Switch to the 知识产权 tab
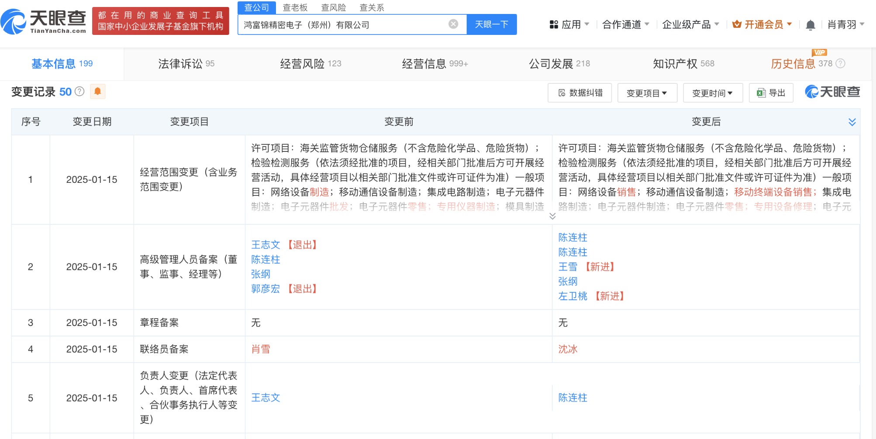 coord(683,64)
